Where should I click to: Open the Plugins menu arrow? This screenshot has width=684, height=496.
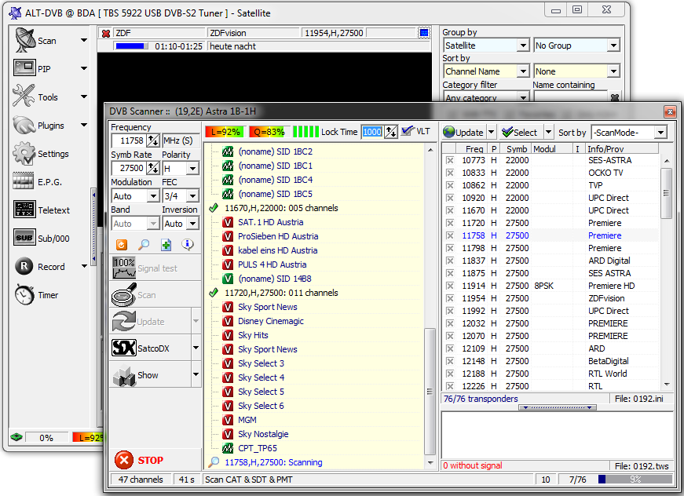click(x=84, y=125)
